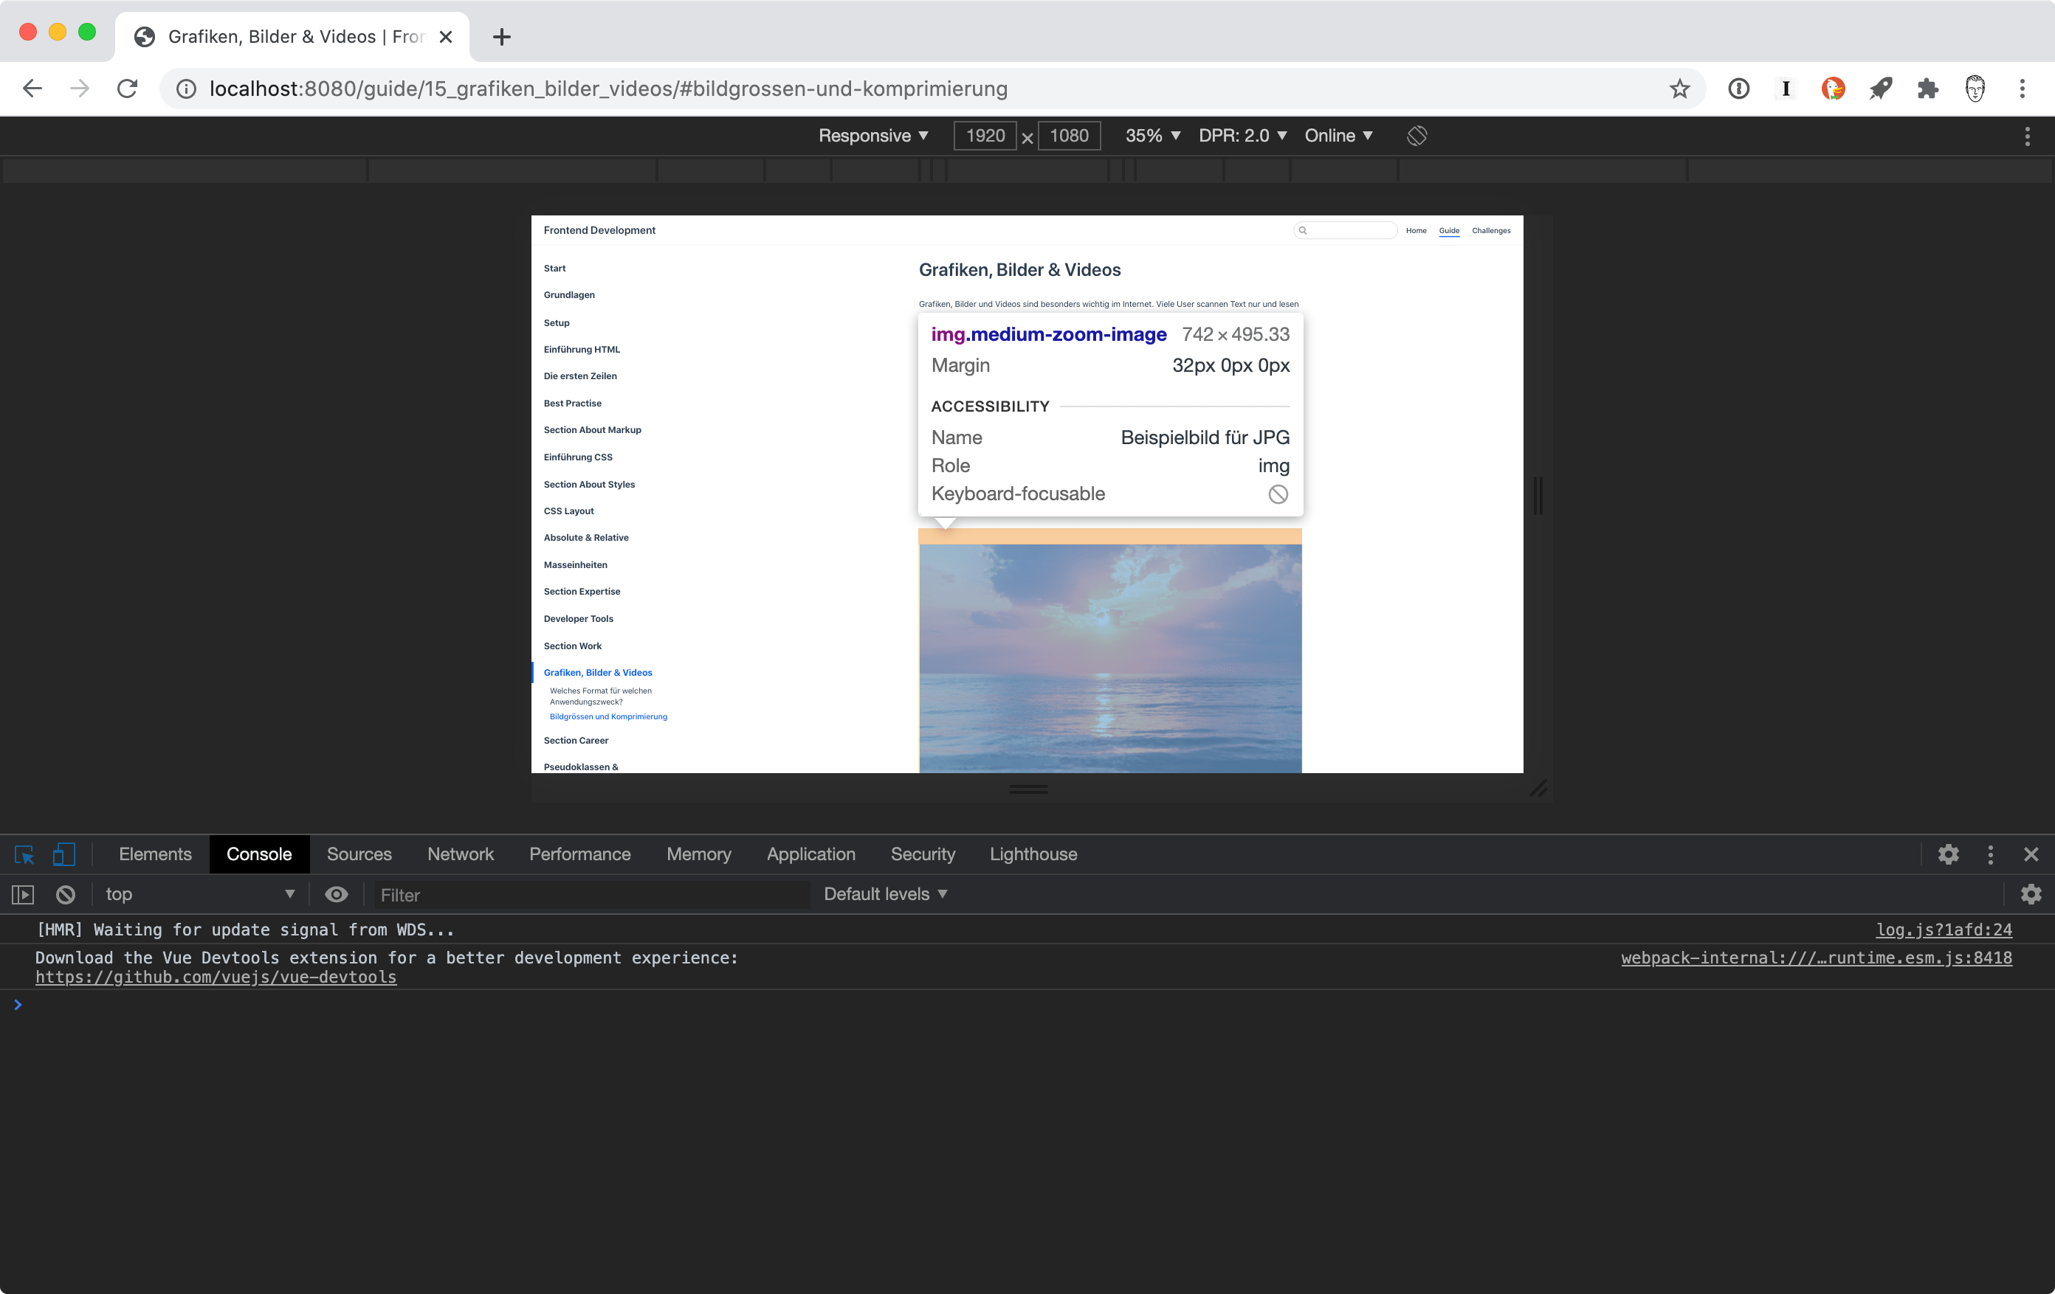Expand the 35% zoom dropdown
Viewport: 2055px width, 1294px height.
(x=1152, y=136)
